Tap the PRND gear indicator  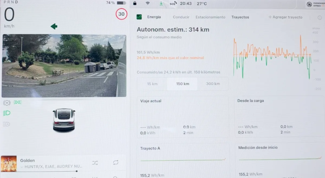pyautogui.click(x=11, y=2)
